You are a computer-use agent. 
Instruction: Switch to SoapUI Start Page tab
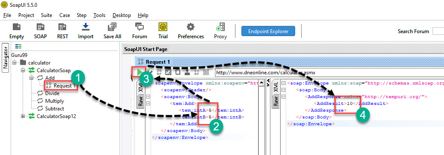[x=146, y=49]
